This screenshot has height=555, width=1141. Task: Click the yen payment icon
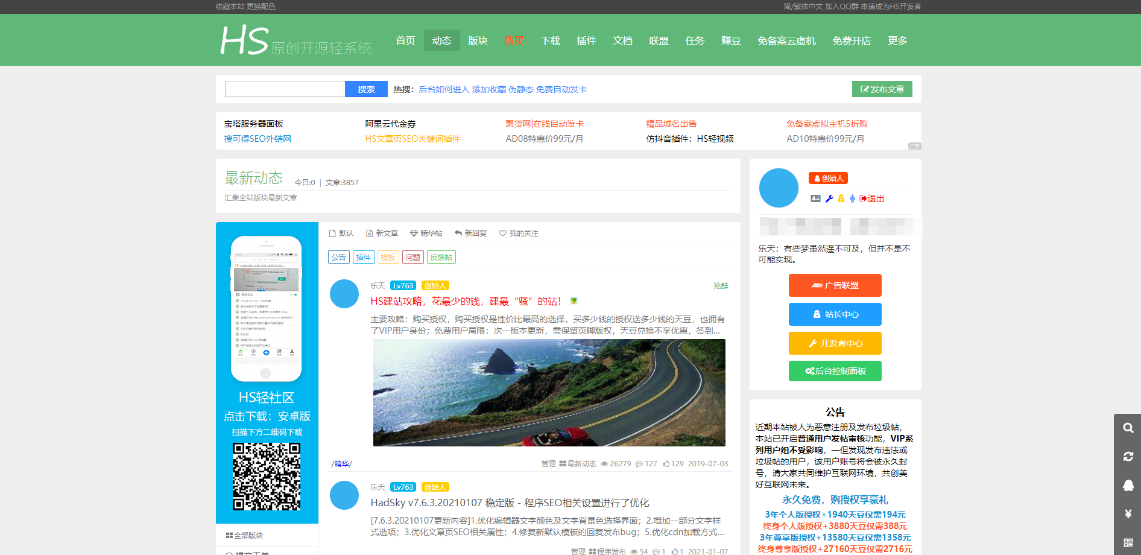(1128, 514)
